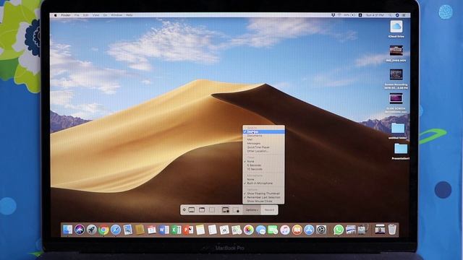Open Books from the Dock

point(297,230)
